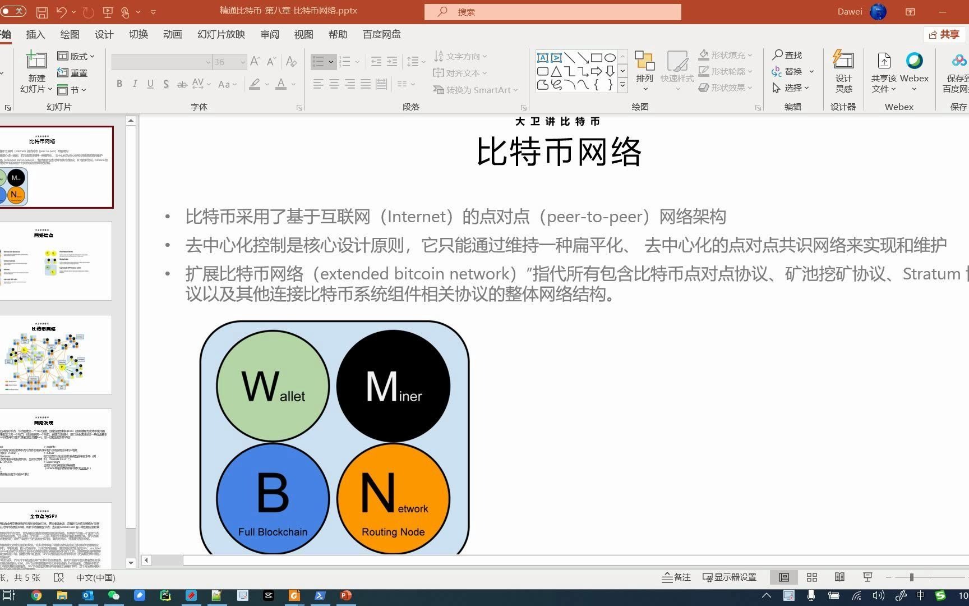969x606 pixels.
Task: Open the 审阅 tab
Action: tap(270, 34)
